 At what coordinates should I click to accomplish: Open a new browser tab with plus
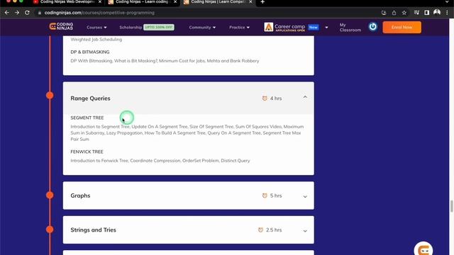pyautogui.click(x=262, y=2)
